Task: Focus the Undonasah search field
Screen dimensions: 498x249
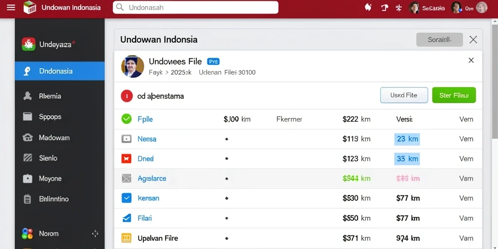Action: [x=196, y=7]
